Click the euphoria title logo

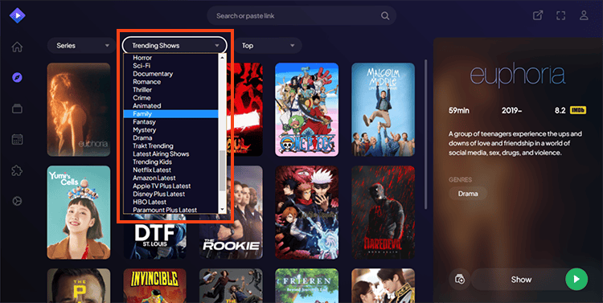(518, 76)
